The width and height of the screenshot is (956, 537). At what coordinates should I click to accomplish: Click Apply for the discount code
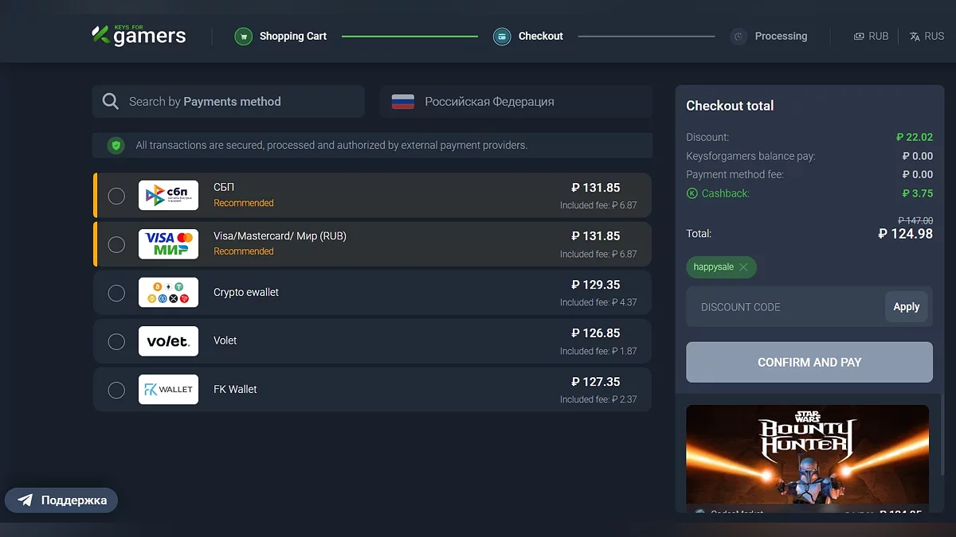[x=906, y=307]
